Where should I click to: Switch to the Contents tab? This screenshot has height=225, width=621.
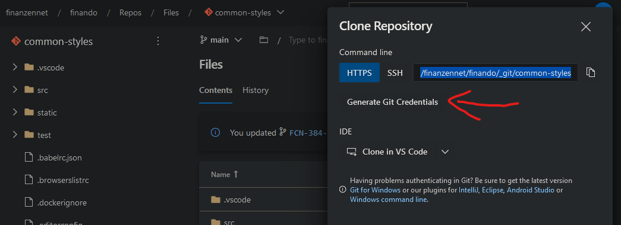[x=216, y=90]
